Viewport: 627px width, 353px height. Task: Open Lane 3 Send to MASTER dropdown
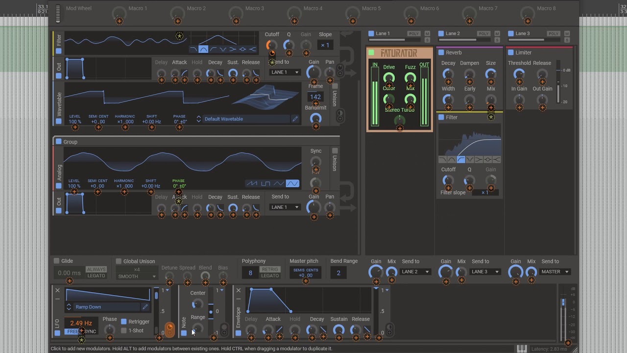(555, 272)
